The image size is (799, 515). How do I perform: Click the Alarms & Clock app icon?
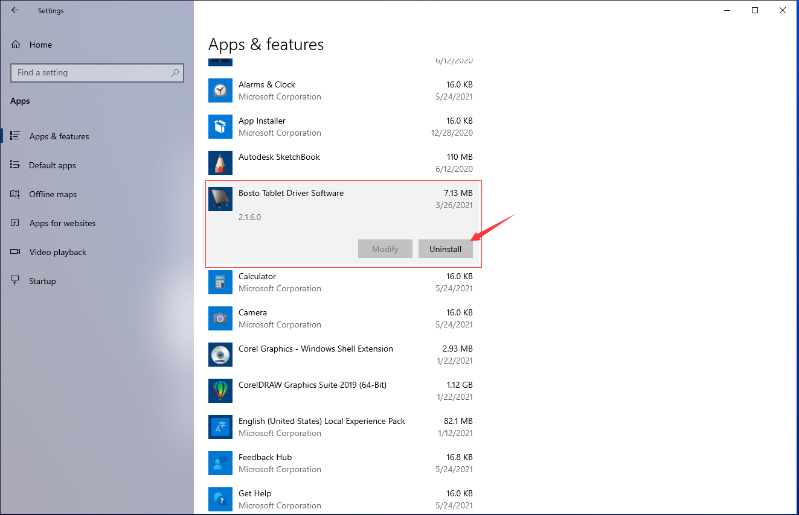(x=220, y=90)
